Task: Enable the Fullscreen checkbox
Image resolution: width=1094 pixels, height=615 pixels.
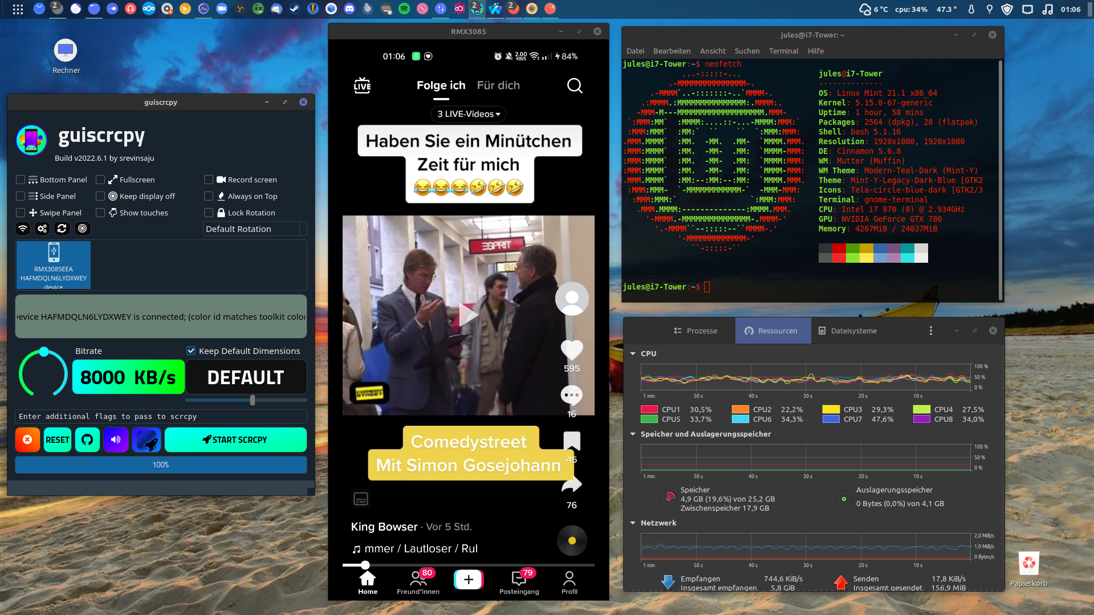Action: click(x=100, y=180)
